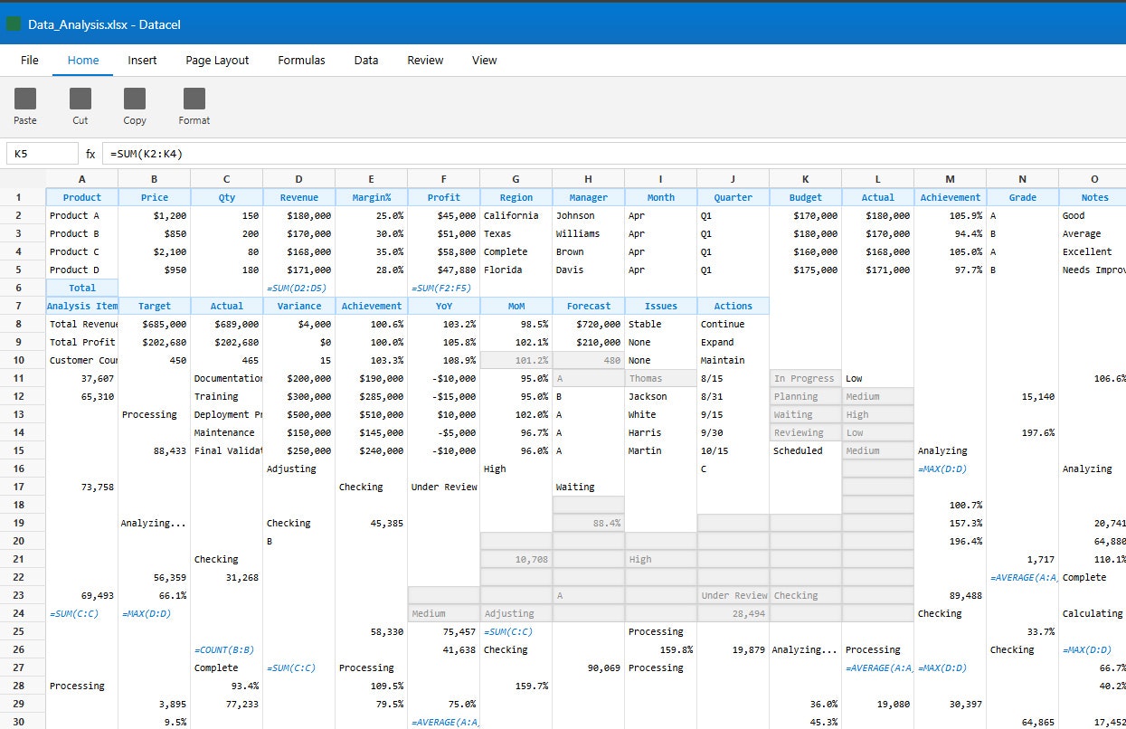Click the Excellent notes cell

tap(1093, 251)
